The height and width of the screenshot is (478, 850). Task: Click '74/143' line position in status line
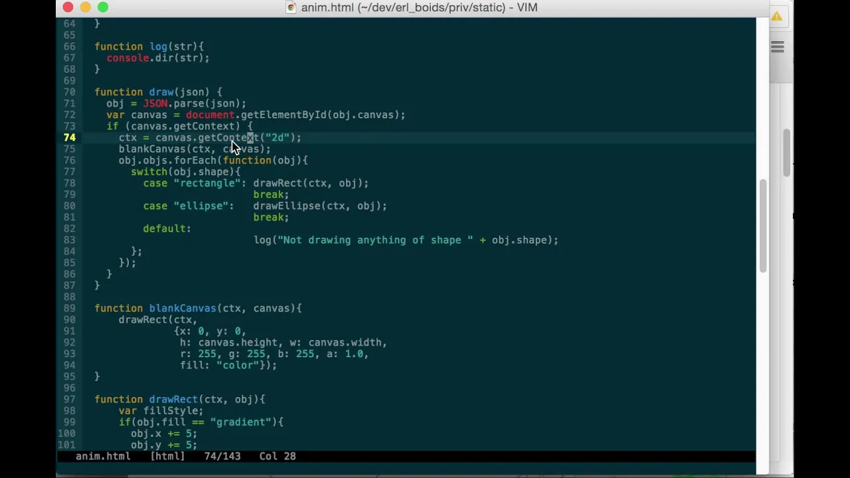click(222, 456)
